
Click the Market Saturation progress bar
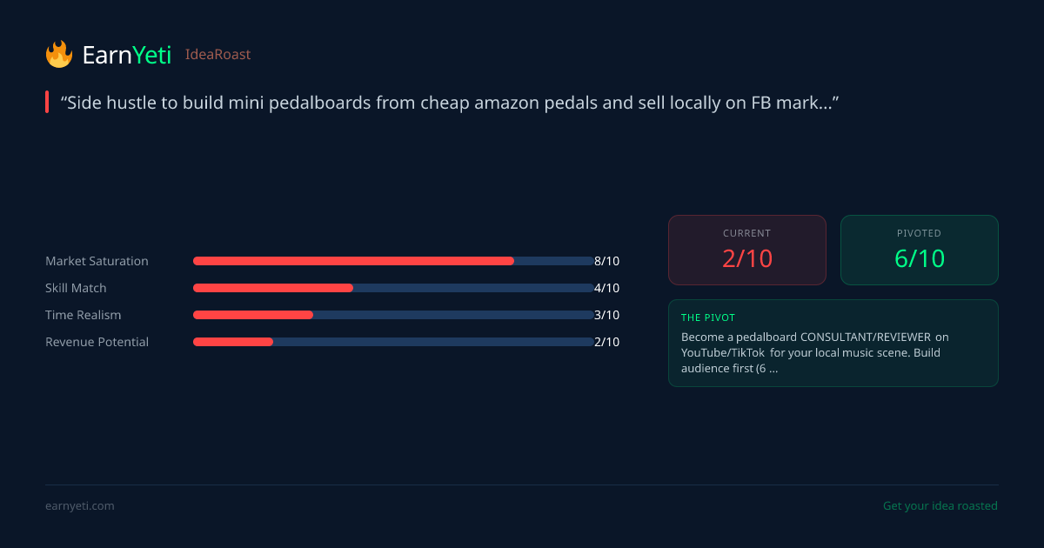pyautogui.click(x=393, y=261)
